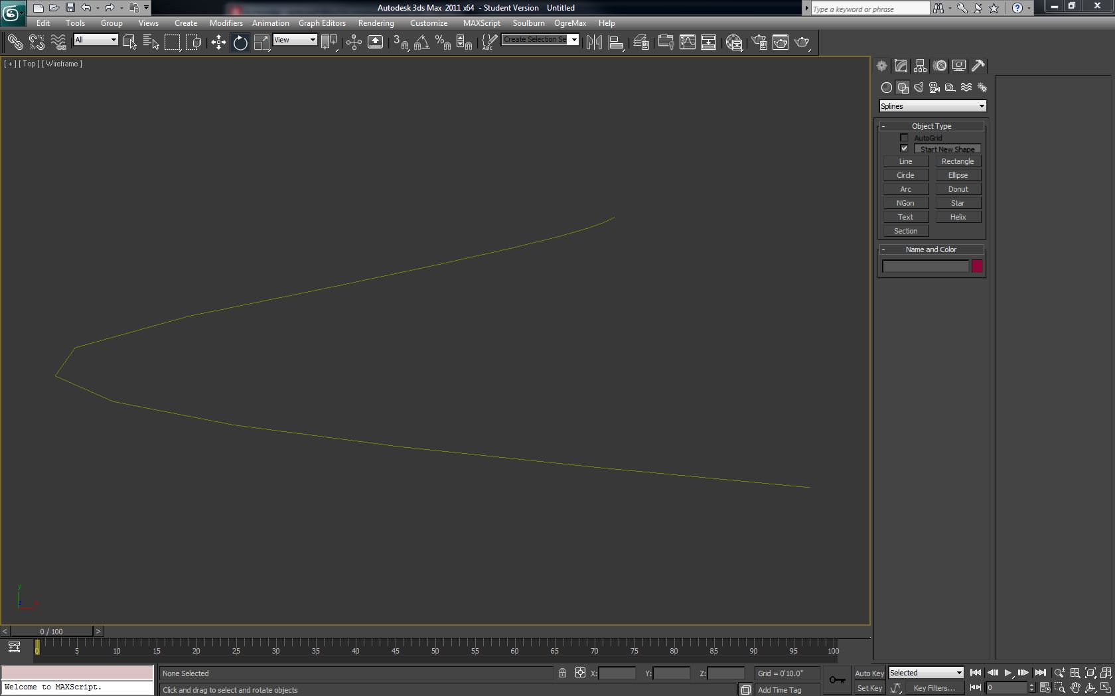1115x696 pixels.
Task: Click the Select by Name icon
Action: [151, 42]
